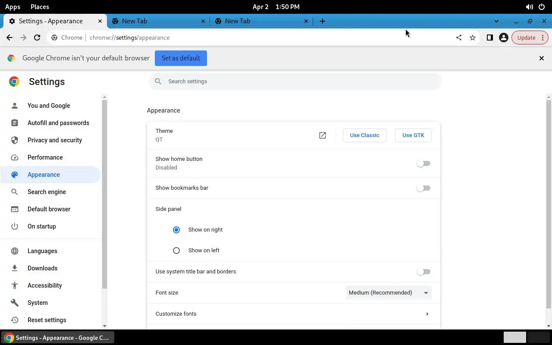Click the Default browser window icon
This screenshot has height=345, width=552.
tap(15, 209)
